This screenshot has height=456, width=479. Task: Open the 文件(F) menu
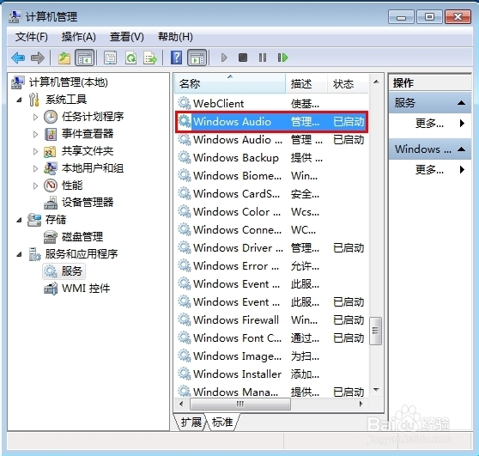pyautogui.click(x=32, y=37)
